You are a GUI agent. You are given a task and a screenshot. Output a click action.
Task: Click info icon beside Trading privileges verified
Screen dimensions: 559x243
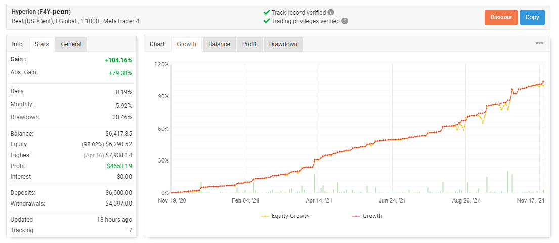(345, 21)
